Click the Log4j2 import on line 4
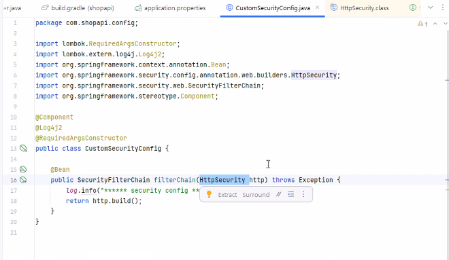The width and height of the screenshot is (449, 260). (100, 54)
